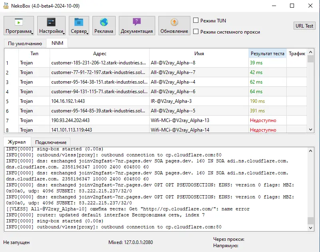Click log panel scrollbar down arrow

coord(311,228)
